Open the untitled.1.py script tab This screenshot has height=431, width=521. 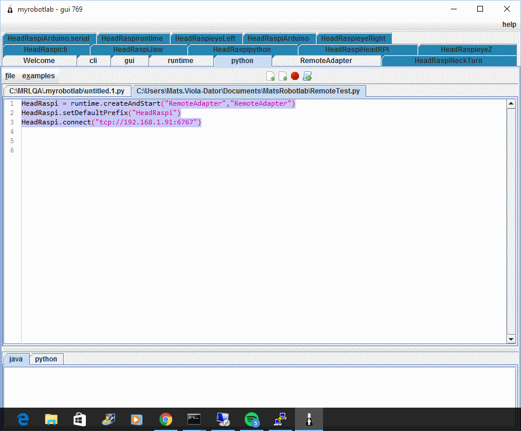[x=67, y=91]
